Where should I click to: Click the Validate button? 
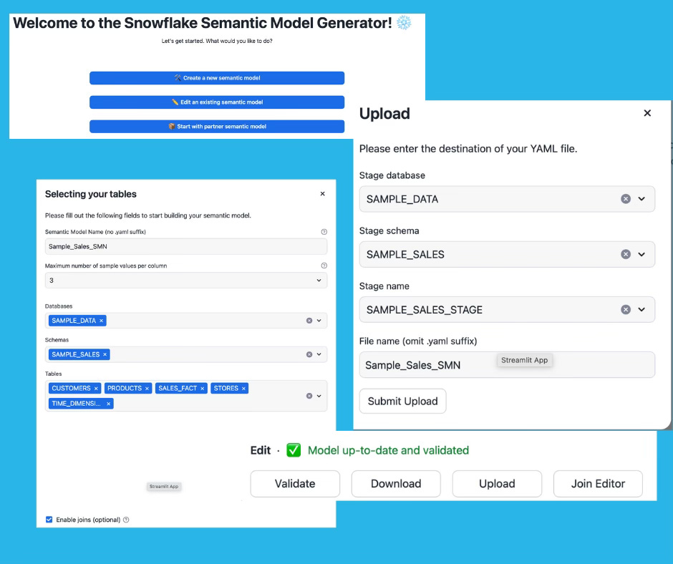[294, 483]
